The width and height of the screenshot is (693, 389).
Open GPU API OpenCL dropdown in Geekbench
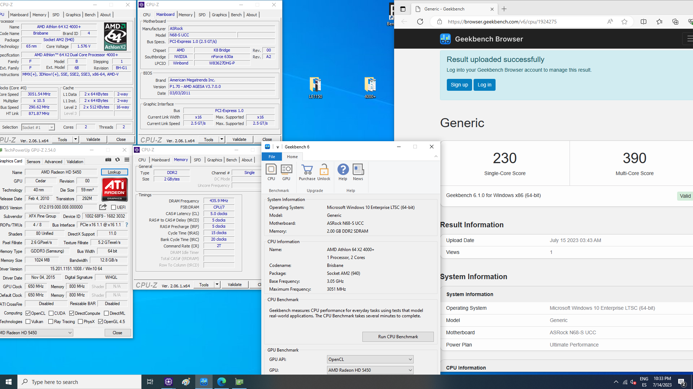click(x=370, y=359)
